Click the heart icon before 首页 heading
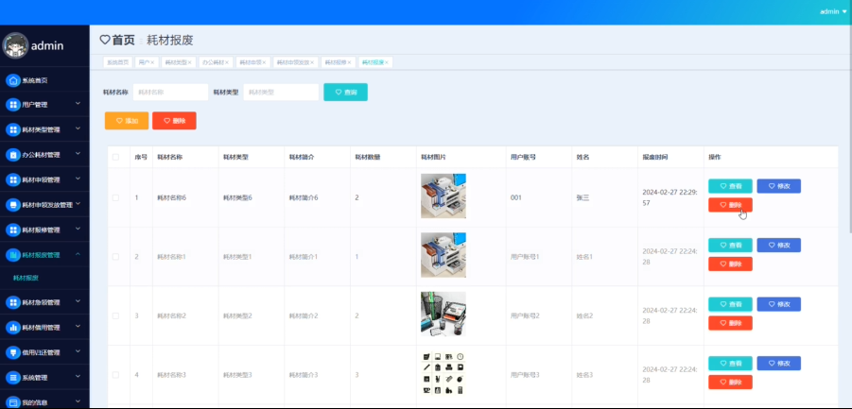 pyautogui.click(x=105, y=40)
